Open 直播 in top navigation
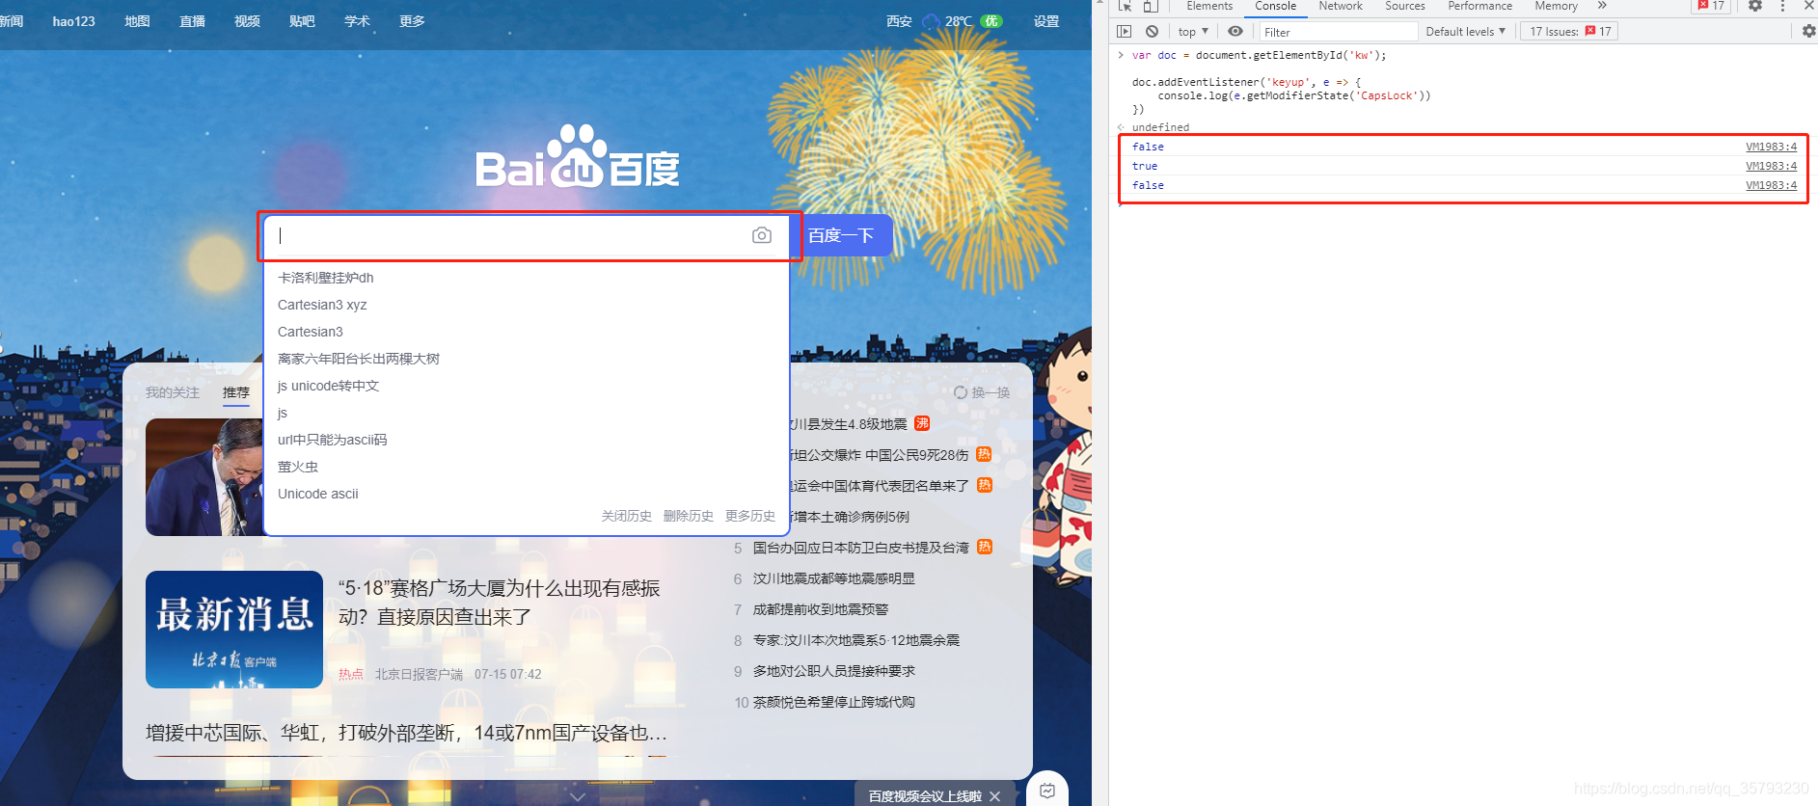This screenshot has height=806, width=1818. click(x=192, y=21)
